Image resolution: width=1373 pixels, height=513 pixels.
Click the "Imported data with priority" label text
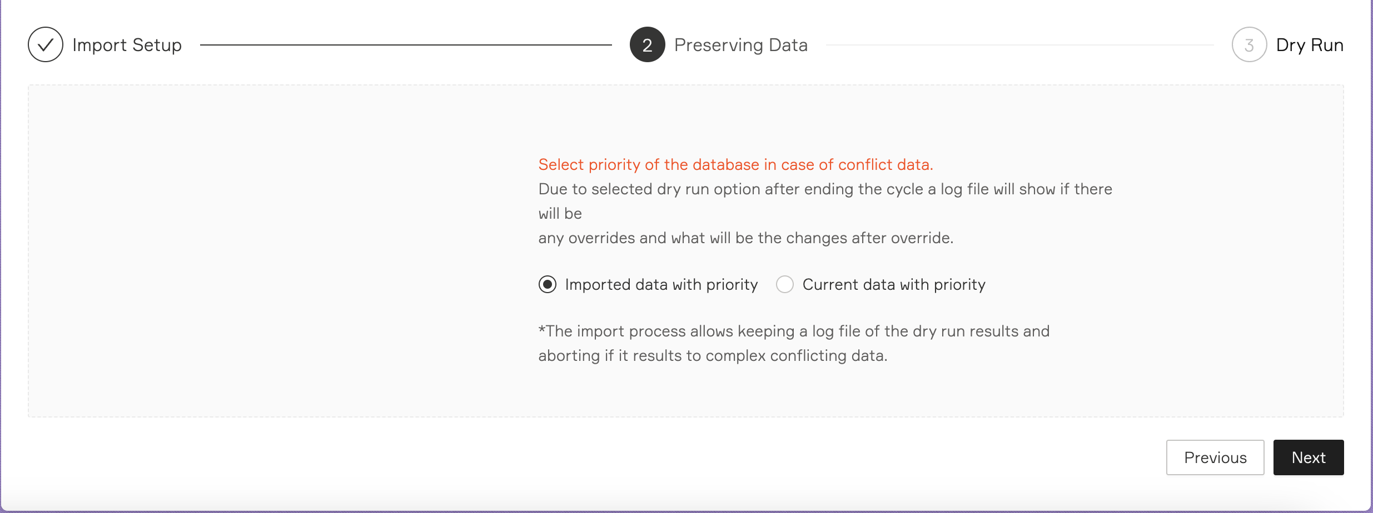[x=661, y=284]
